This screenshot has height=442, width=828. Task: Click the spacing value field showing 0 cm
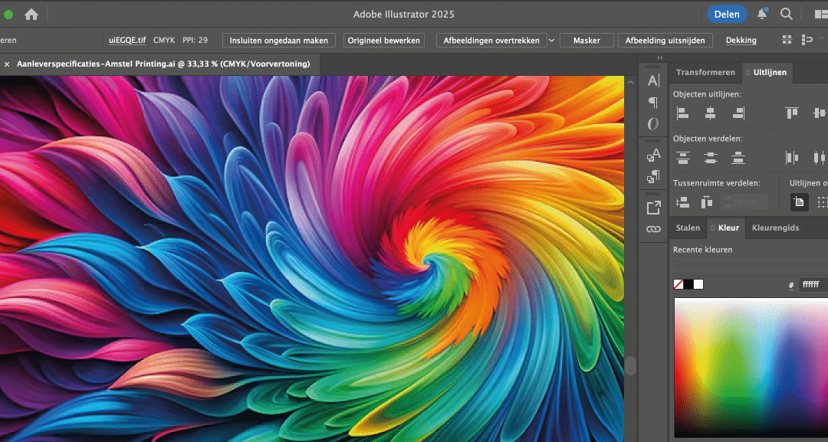[x=749, y=202]
